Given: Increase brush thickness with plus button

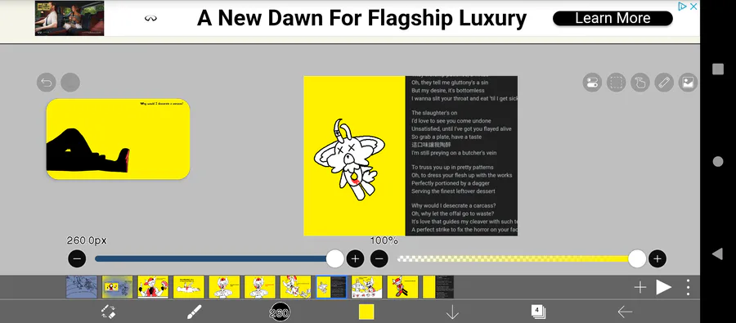Looking at the screenshot, I should click(356, 258).
